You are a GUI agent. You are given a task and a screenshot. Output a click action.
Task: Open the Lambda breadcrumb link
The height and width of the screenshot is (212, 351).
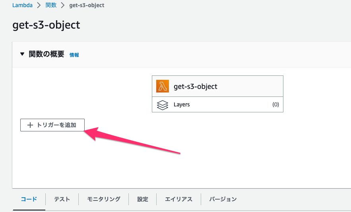tap(22, 5)
